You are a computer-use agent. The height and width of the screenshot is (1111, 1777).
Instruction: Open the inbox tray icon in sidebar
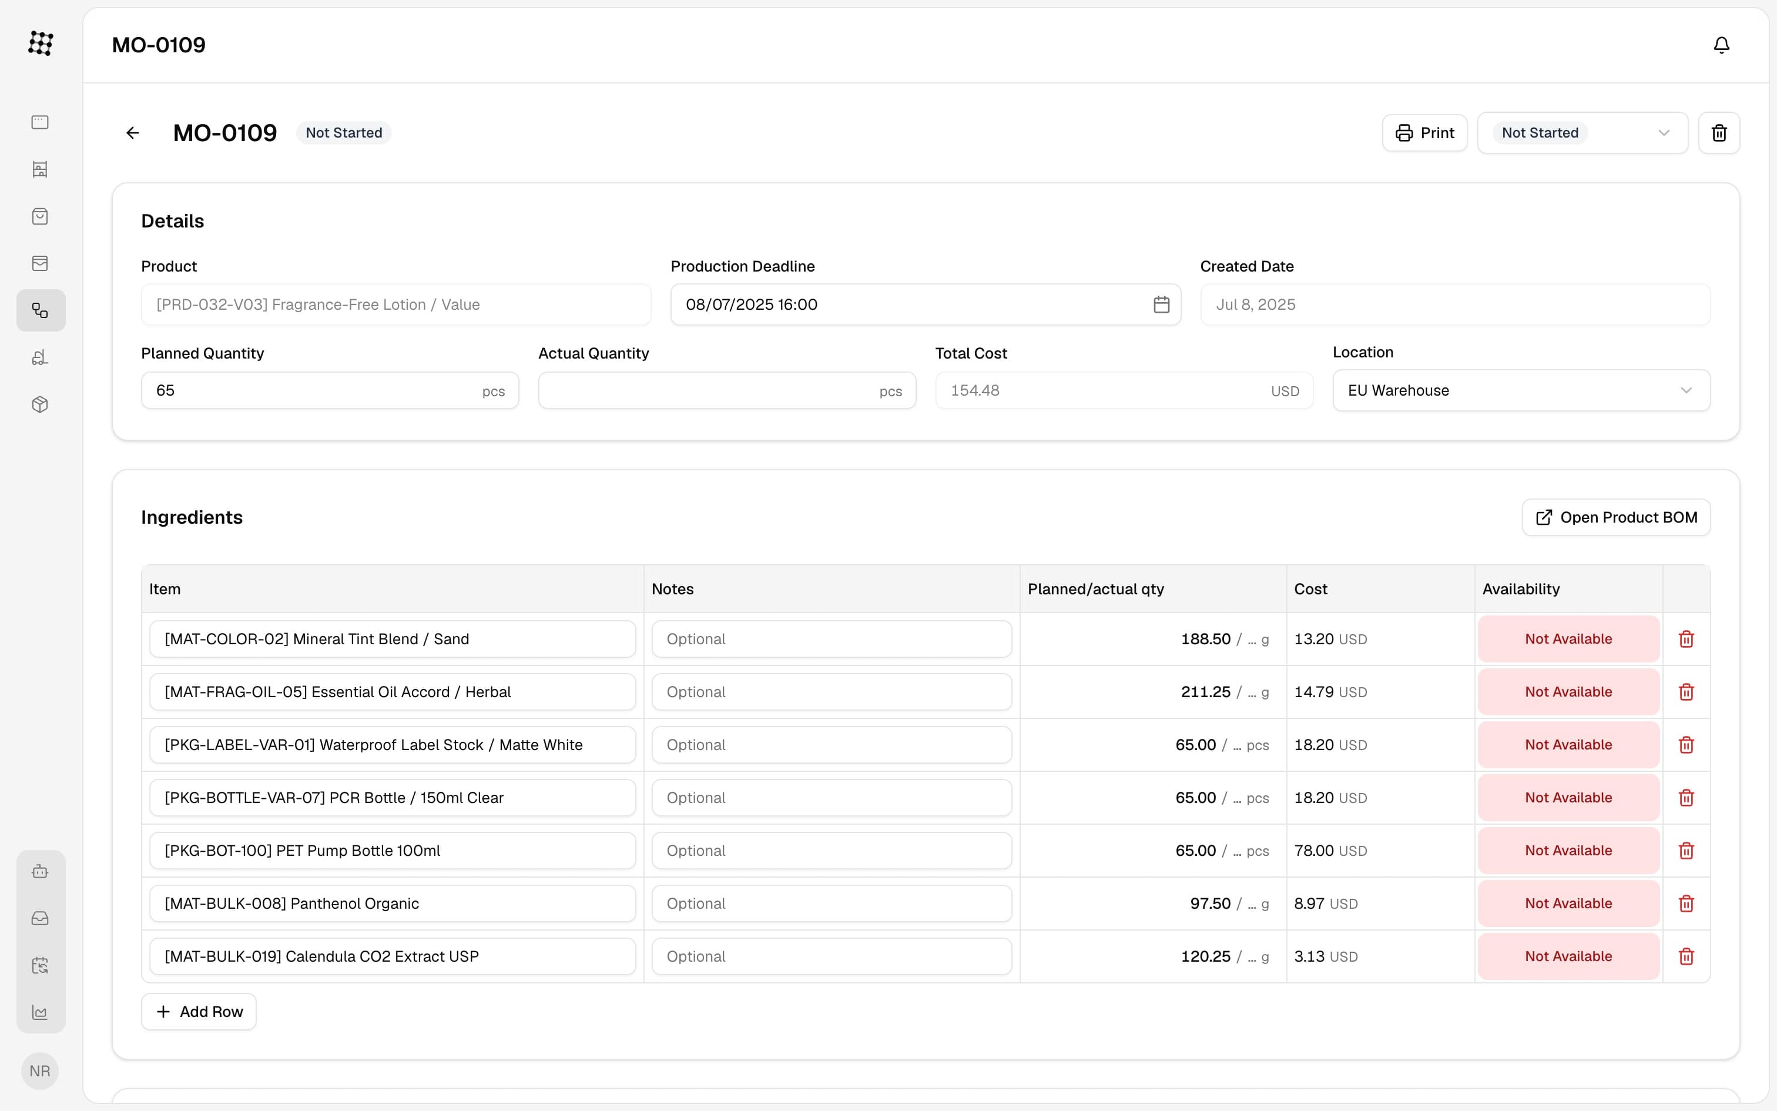[41, 918]
